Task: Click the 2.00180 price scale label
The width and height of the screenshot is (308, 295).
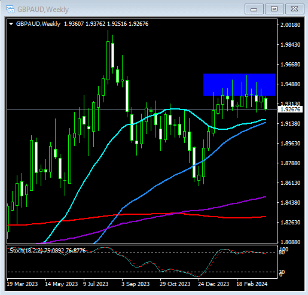Action: (290, 25)
